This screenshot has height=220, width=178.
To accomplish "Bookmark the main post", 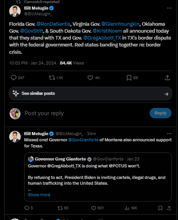I will 129,78.
